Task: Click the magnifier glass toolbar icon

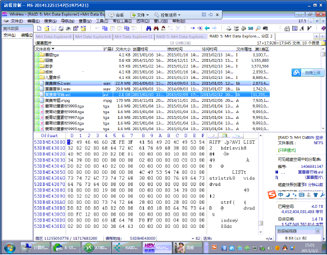Action: pyautogui.click(x=258, y=28)
